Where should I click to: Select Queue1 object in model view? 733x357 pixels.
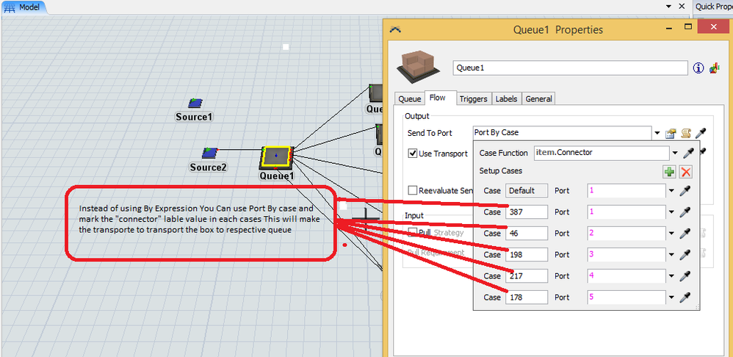(x=276, y=156)
